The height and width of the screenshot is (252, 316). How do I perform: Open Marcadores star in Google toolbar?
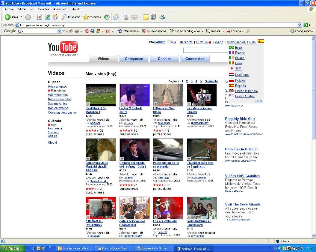click(x=129, y=31)
